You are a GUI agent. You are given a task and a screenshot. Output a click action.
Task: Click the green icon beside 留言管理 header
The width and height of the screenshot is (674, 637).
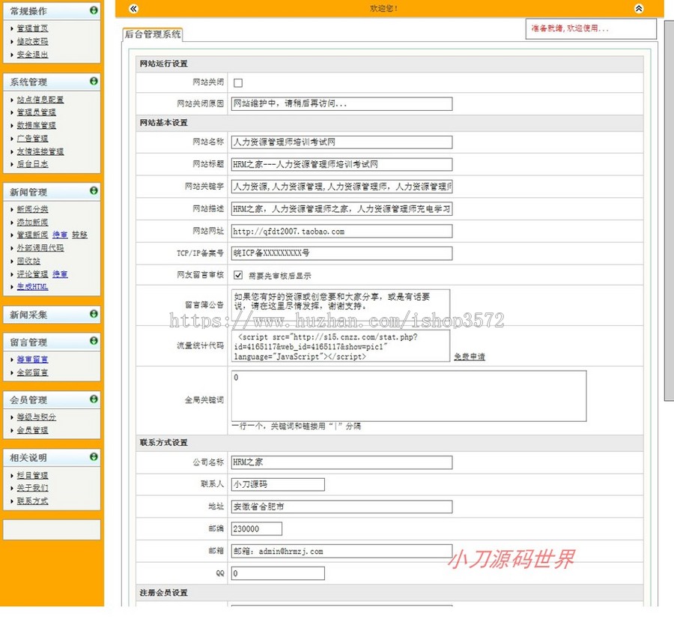[93, 341]
